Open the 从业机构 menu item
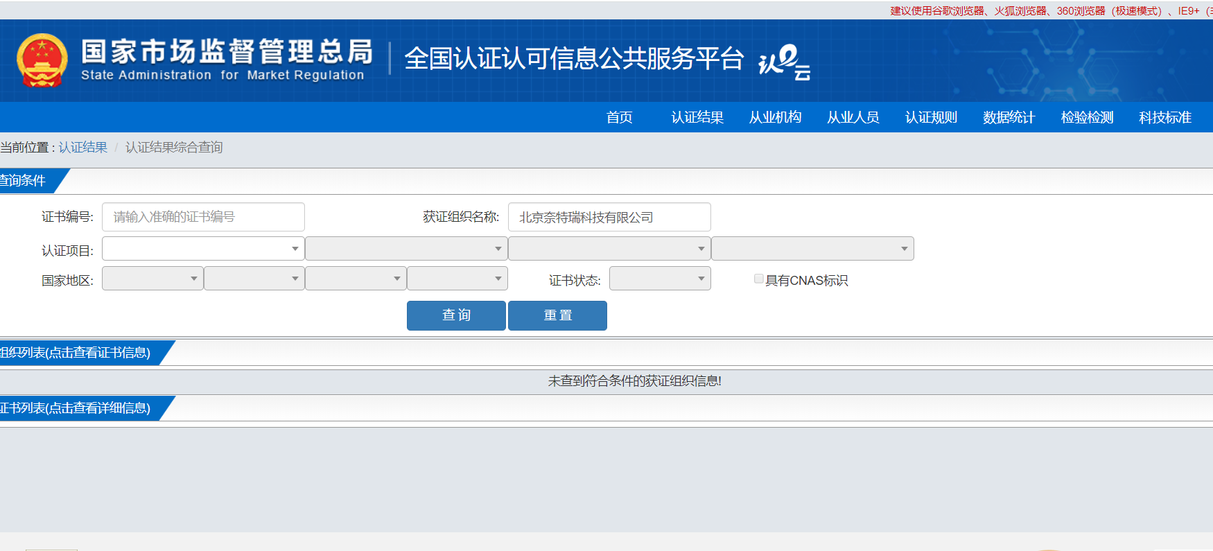Screen dimensions: 1213x551 [x=775, y=117]
